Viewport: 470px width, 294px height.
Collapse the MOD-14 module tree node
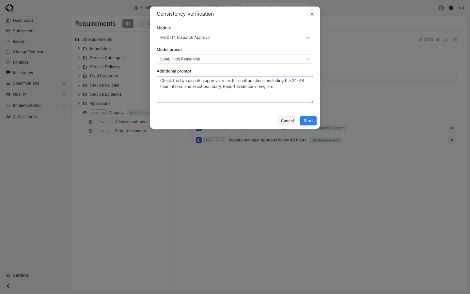point(79,113)
